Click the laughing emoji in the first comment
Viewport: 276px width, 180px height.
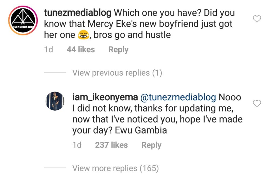click(x=84, y=35)
